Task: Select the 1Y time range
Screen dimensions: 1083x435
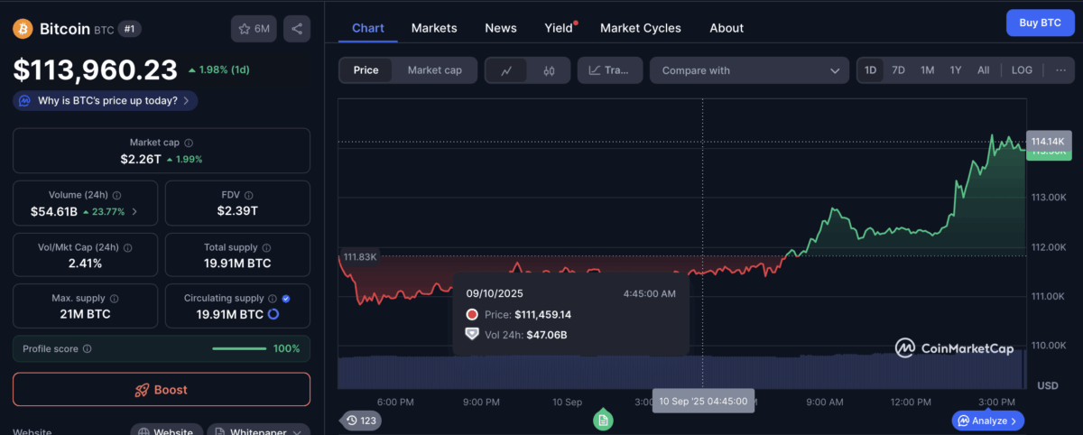Action: [956, 69]
